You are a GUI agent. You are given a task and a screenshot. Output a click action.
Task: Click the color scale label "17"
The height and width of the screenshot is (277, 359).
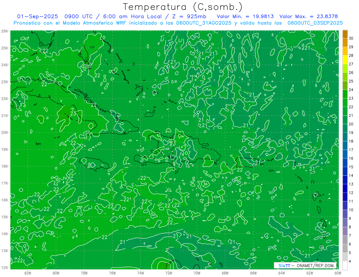click(x=351, y=150)
